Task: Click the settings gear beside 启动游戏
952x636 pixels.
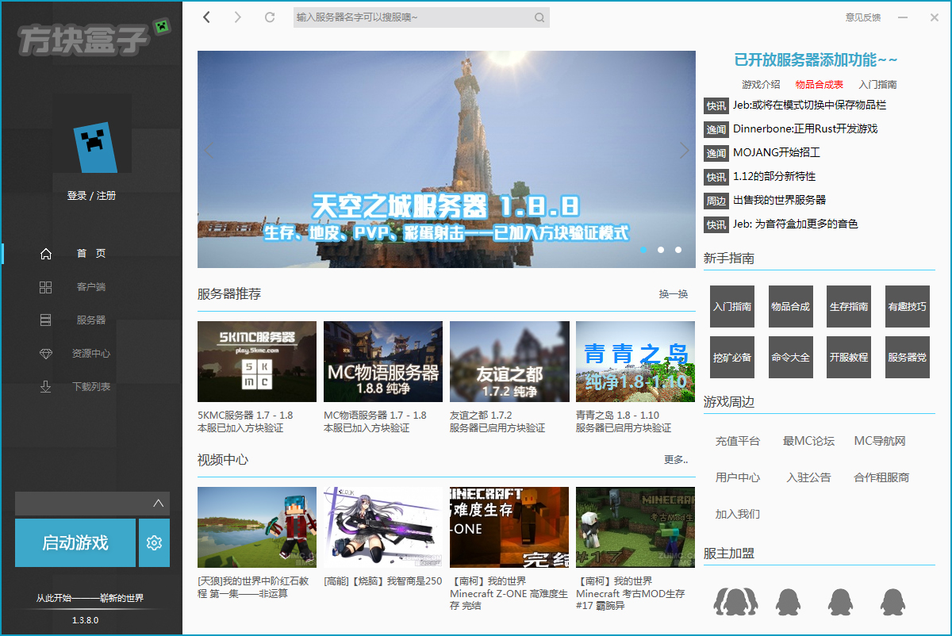Action: pyautogui.click(x=153, y=542)
